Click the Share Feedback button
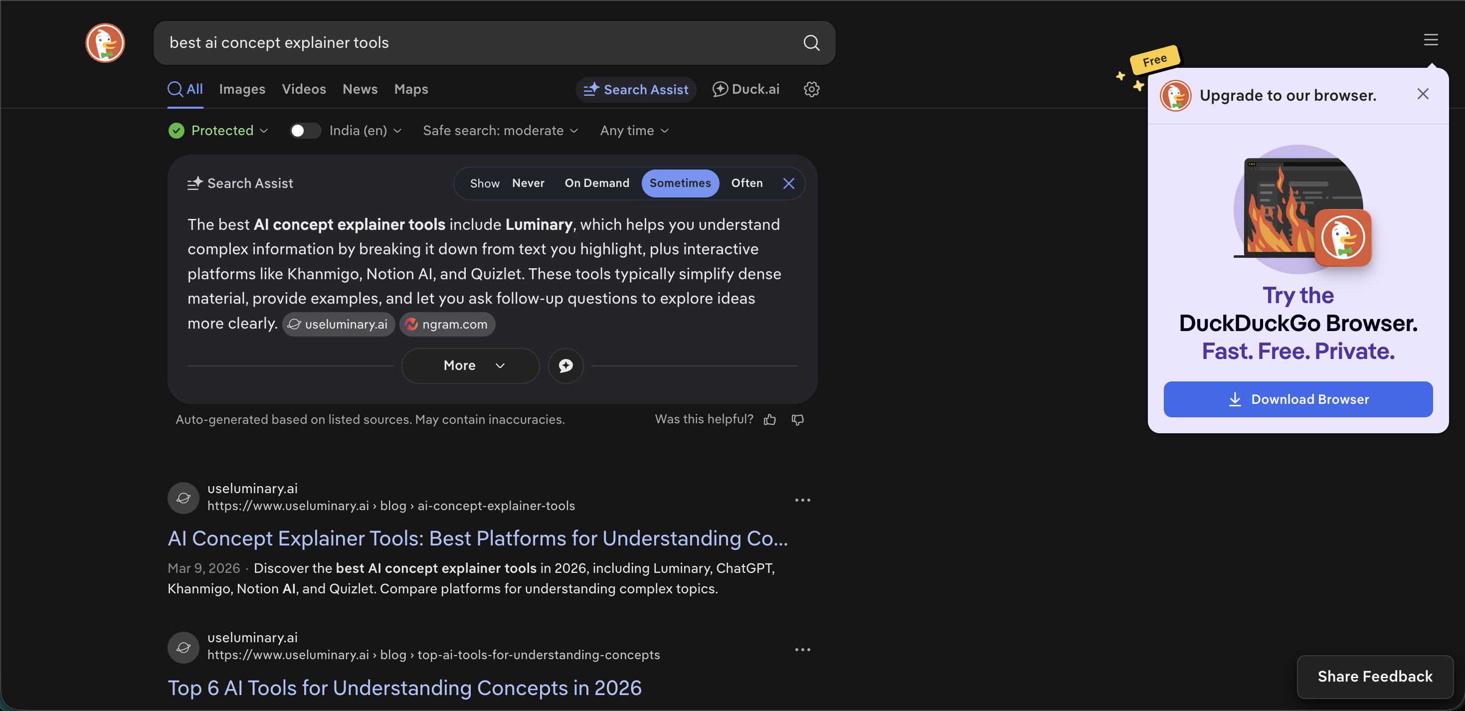Image resolution: width=1465 pixels, height=711 pixels. coord(1375,676)
